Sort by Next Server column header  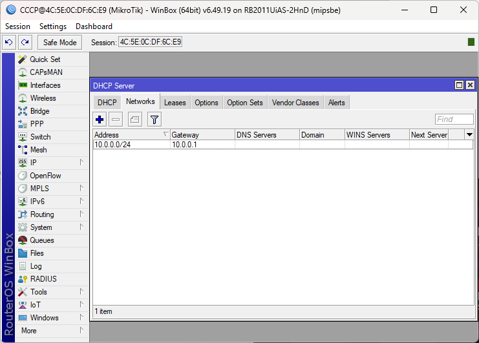429,134
